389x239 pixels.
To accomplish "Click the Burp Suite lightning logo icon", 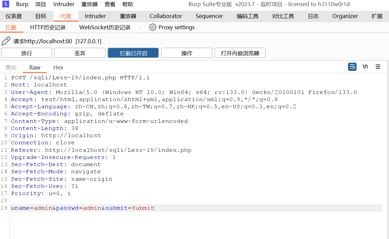I will [x=6, y=4].
